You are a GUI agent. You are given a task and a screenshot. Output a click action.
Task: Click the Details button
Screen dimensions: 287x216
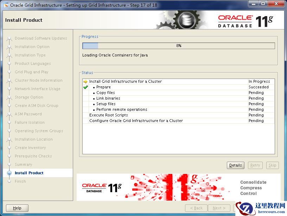[x=235, y=165]
